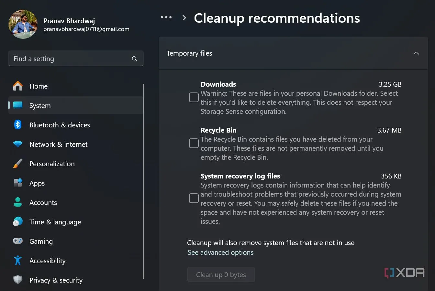The height and width of the screenshot is (291, 435).
Task: Click the Personalization paintbrush icon
Action: (18, 164)
